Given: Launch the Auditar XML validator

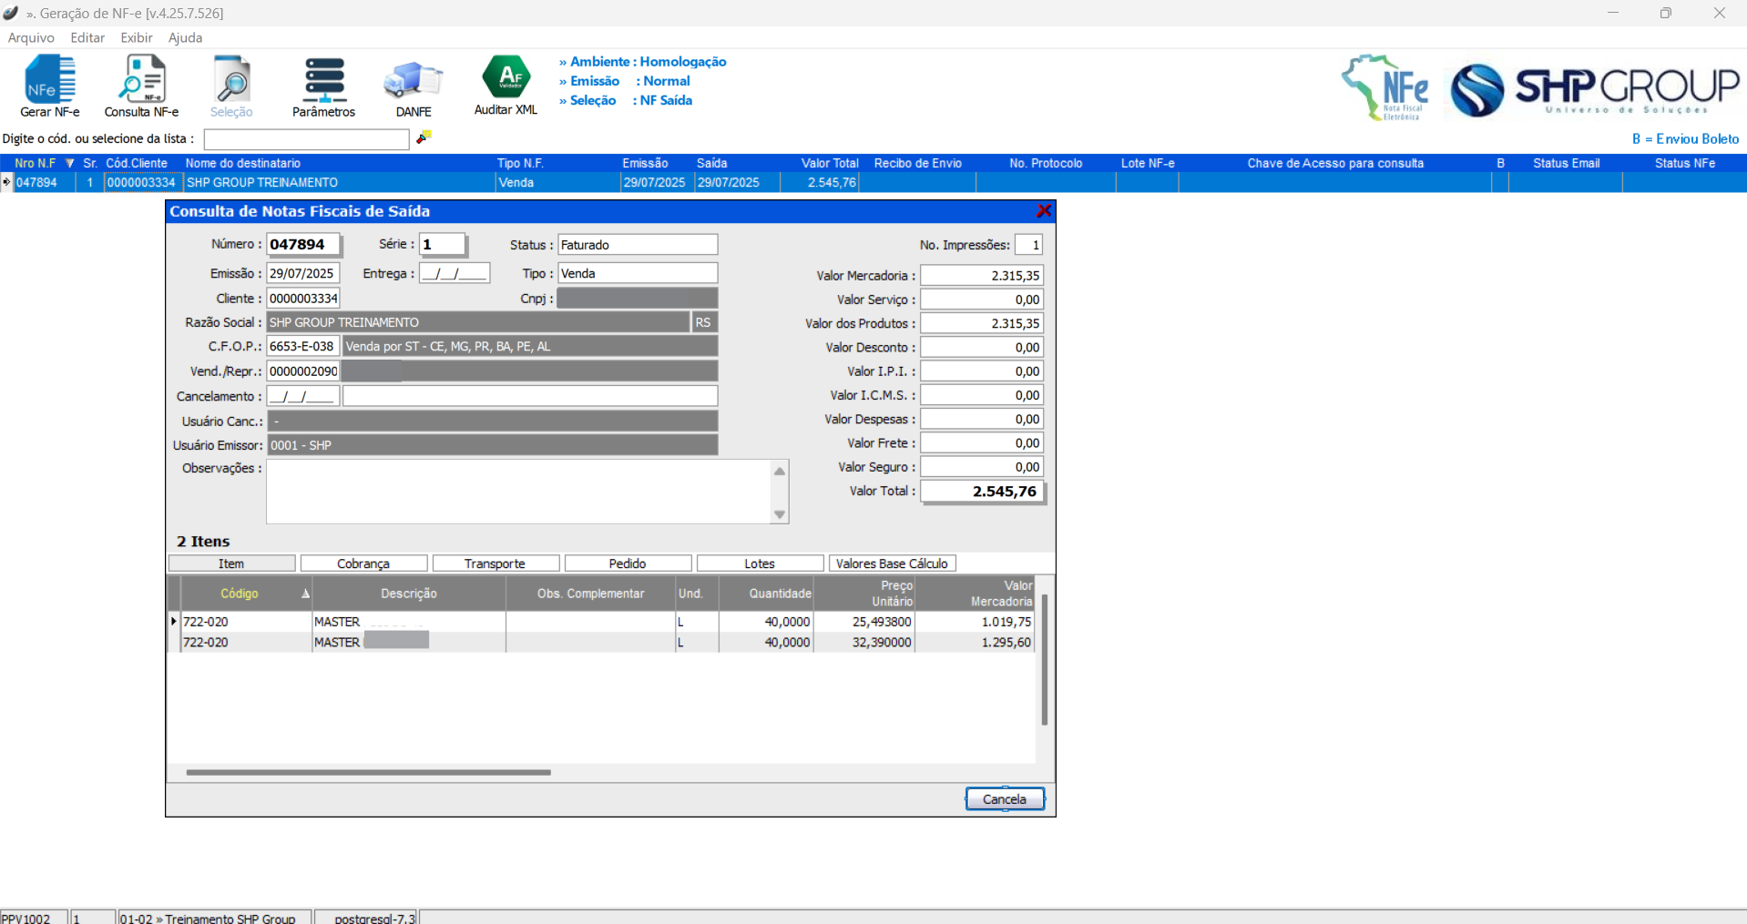Looking at the screenshot, I should 506,84.
